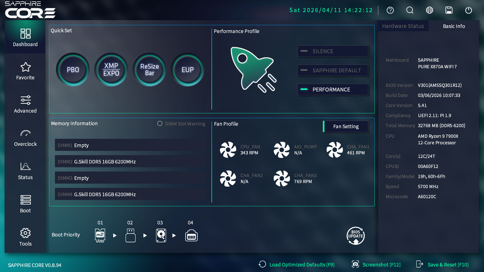Toggle the PBO quick set button
Image resolution: width=484 pixels, height=272 pixels.
coord(73,70)
